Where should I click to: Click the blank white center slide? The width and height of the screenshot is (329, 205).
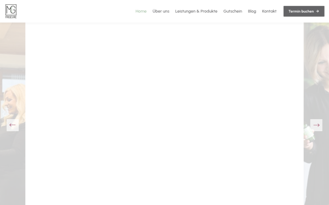point(164,114)
